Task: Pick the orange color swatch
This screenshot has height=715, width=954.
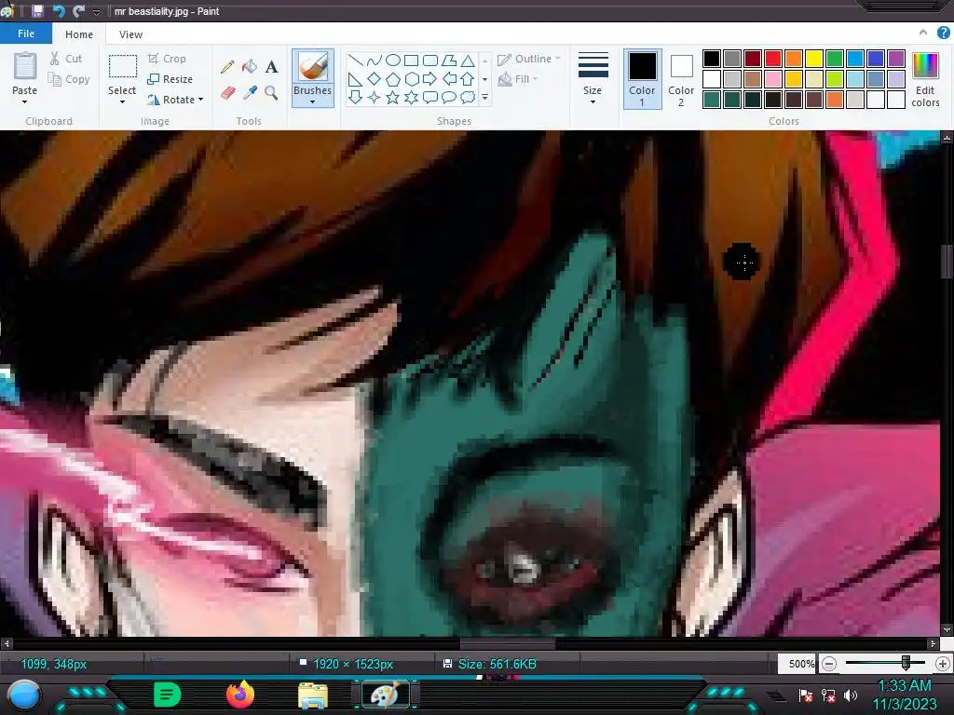Action: [x=794, y=59]
